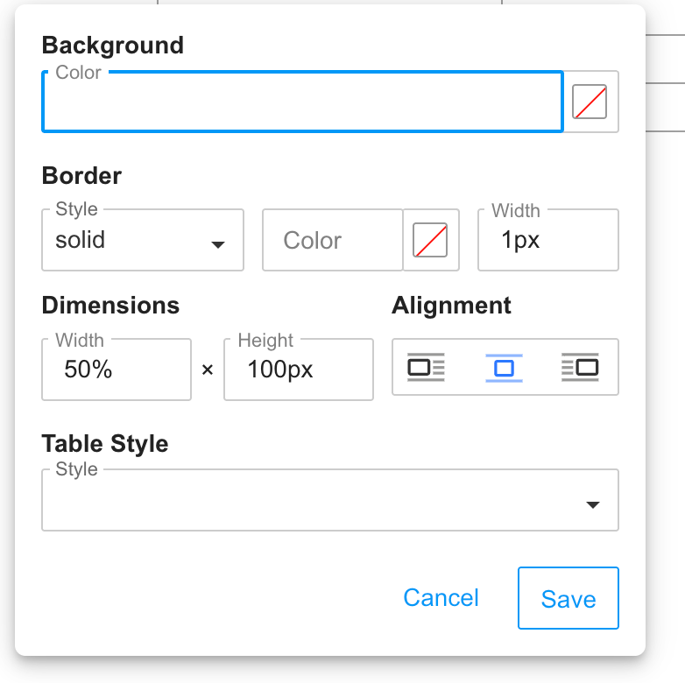The height and width of the screenshot is (683, 685).
Task: Click the Dimensions section heading
Action: tap(110, 306)
